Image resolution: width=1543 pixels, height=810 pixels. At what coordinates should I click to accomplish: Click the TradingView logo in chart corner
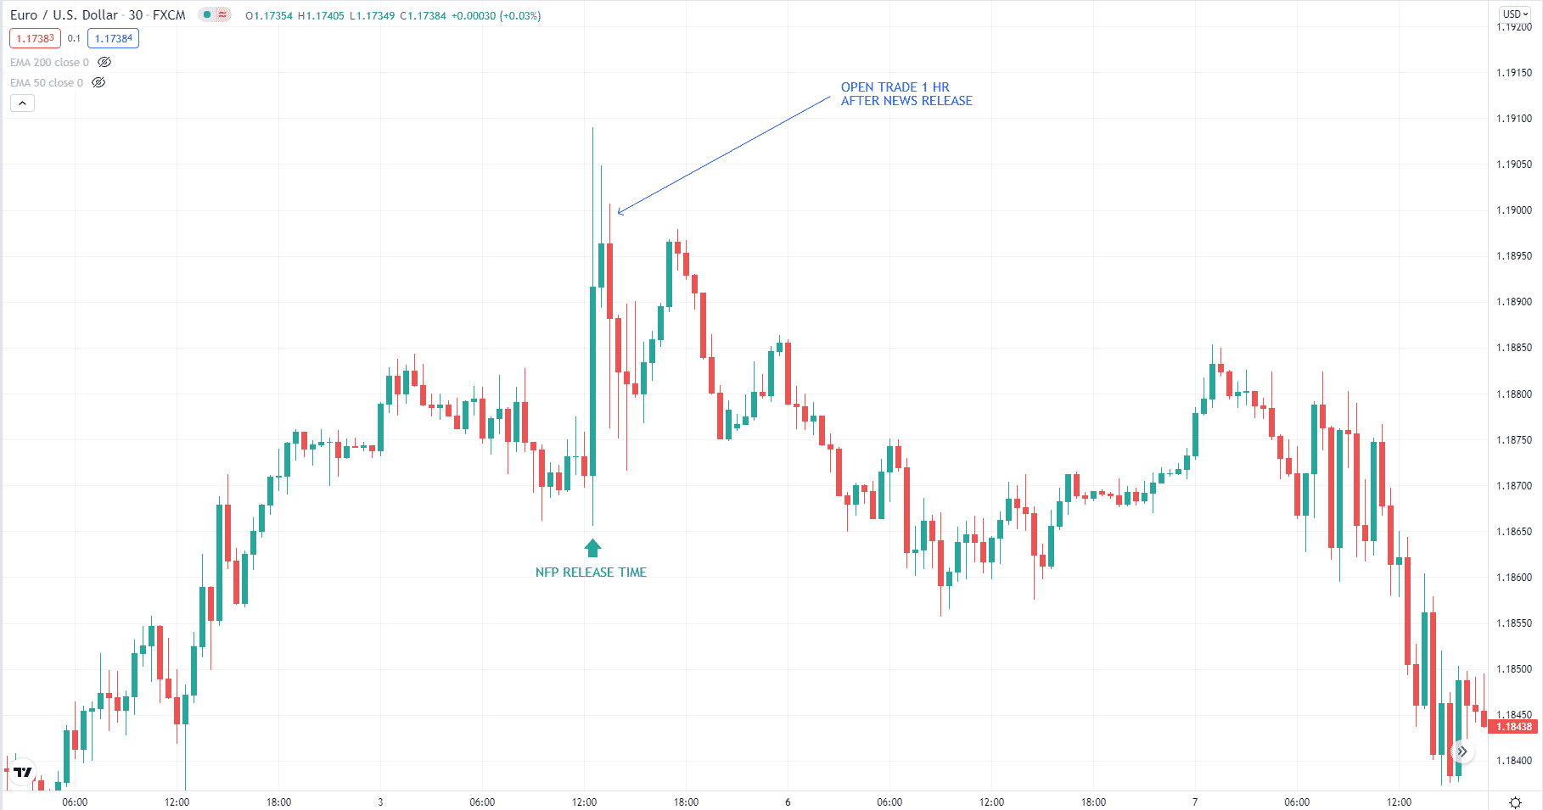pos(22,771)
